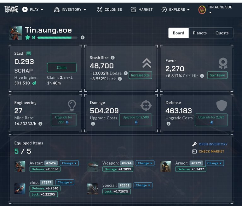Upgrade Defense for 2,025
Screen dimensions: 242x206
(211, 120)
